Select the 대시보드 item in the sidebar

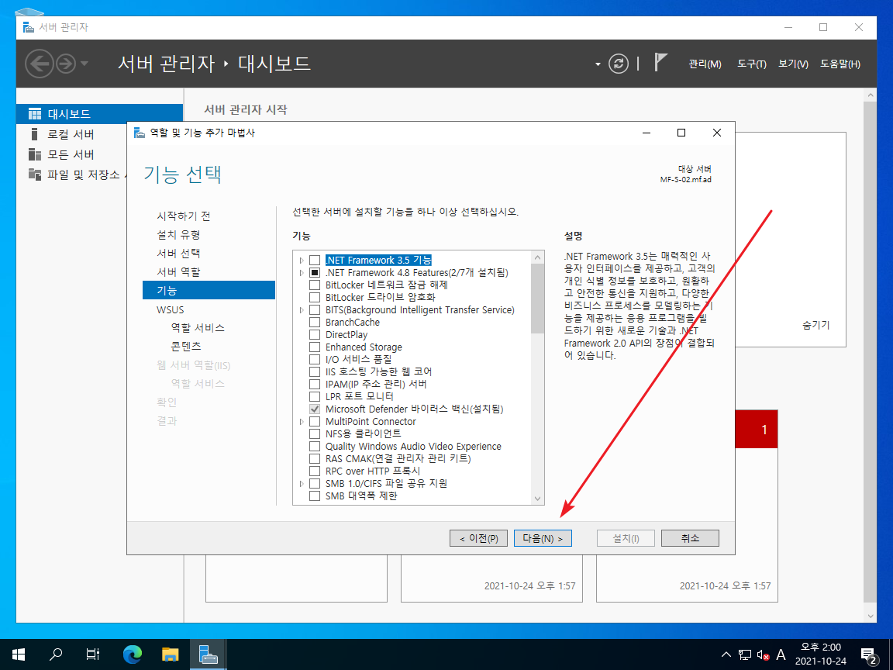pyautogui.click(x=100, y=114)
